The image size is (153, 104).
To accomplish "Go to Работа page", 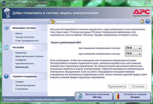I will (x=19, y=34).
